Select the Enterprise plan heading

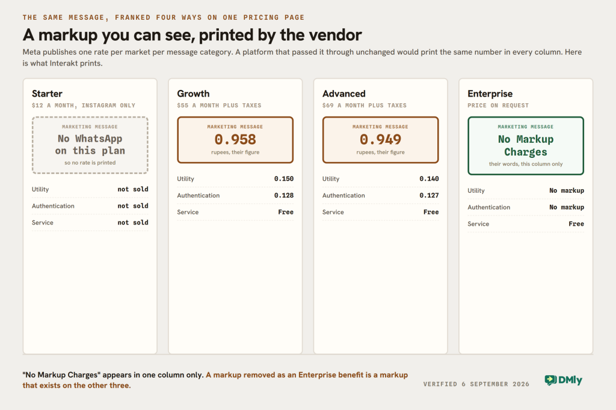490,94
